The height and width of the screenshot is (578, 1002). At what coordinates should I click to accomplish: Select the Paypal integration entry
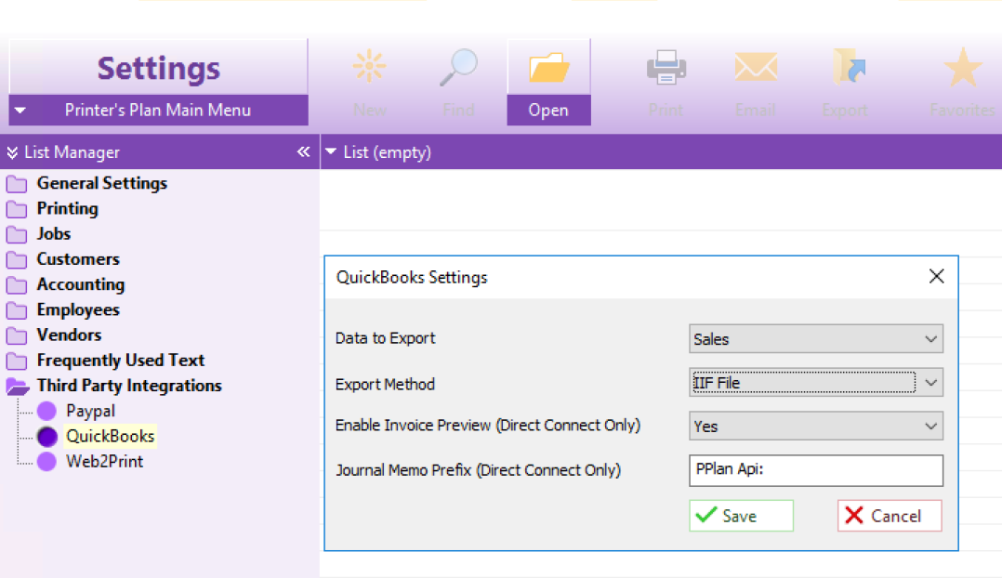[91, 411]
